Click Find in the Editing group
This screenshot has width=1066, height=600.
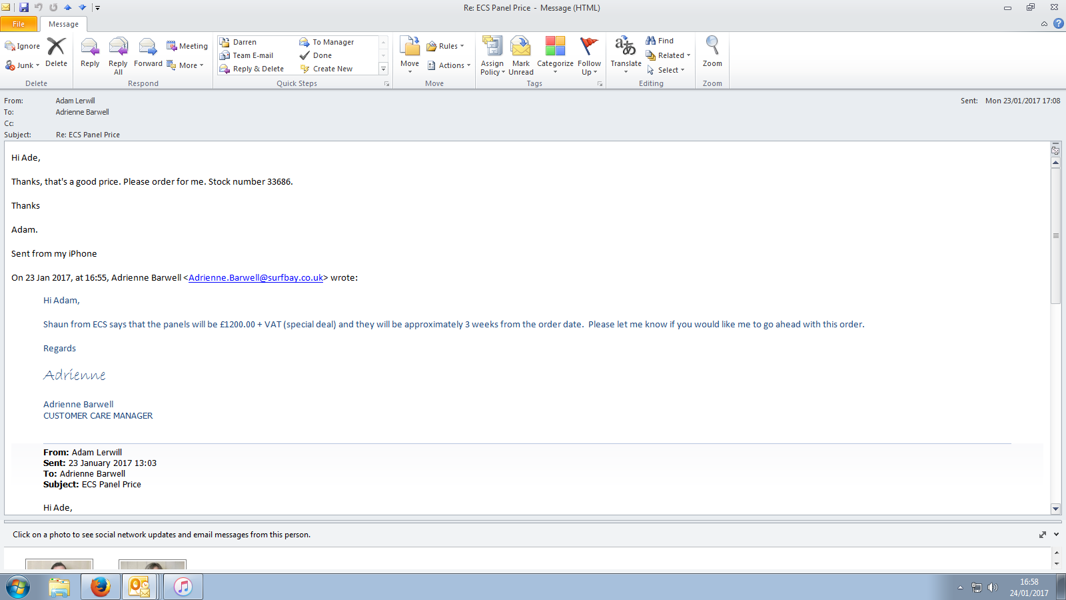pos(660,41)
